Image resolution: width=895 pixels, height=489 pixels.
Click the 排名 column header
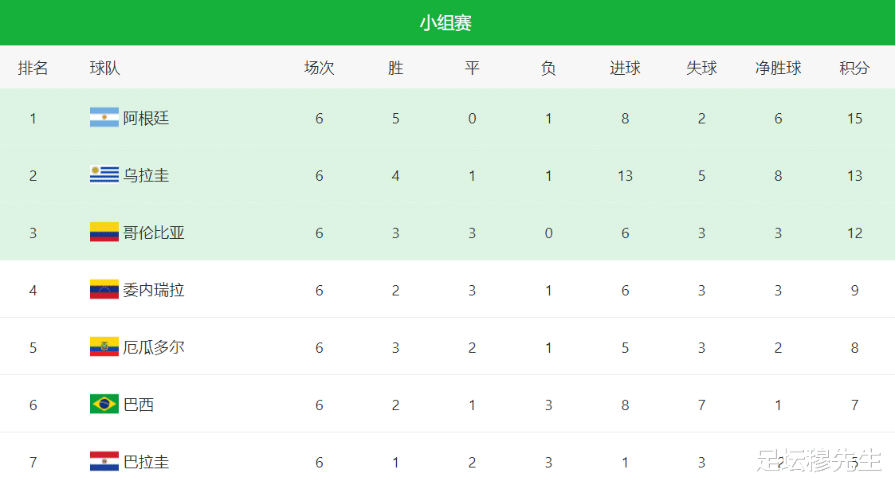point(33,68)
